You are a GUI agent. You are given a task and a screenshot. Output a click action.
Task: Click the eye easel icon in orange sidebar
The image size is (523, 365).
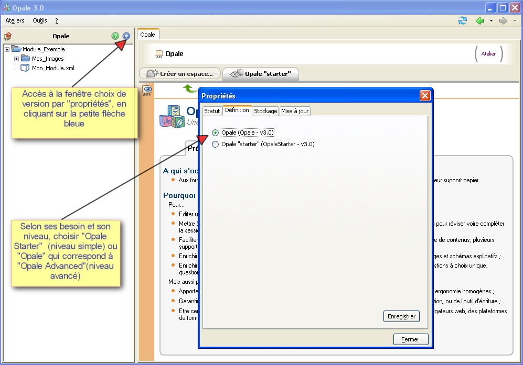pyautogui.click(x=147, y=90)
